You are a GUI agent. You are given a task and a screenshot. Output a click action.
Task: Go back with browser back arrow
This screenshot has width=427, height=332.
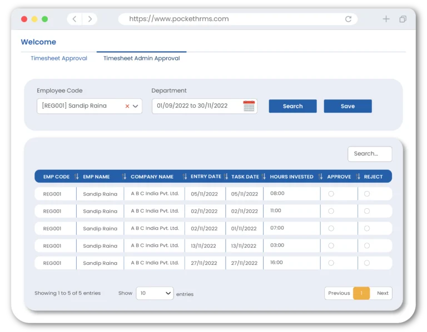[75, 19]
